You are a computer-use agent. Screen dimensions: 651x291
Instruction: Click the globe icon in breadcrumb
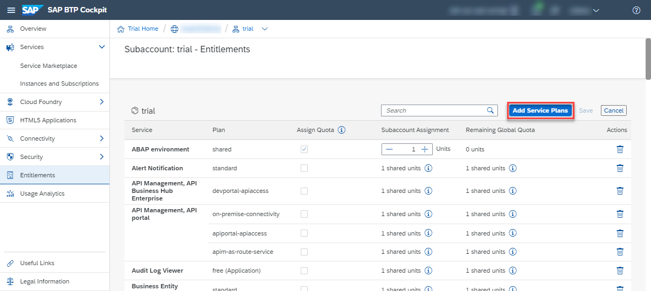click(174, 29)
